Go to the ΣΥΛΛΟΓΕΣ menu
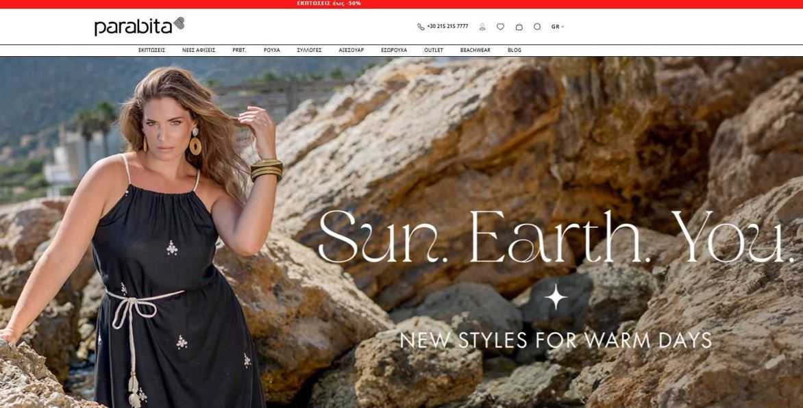The image size is (803, 408). point(309,50)
